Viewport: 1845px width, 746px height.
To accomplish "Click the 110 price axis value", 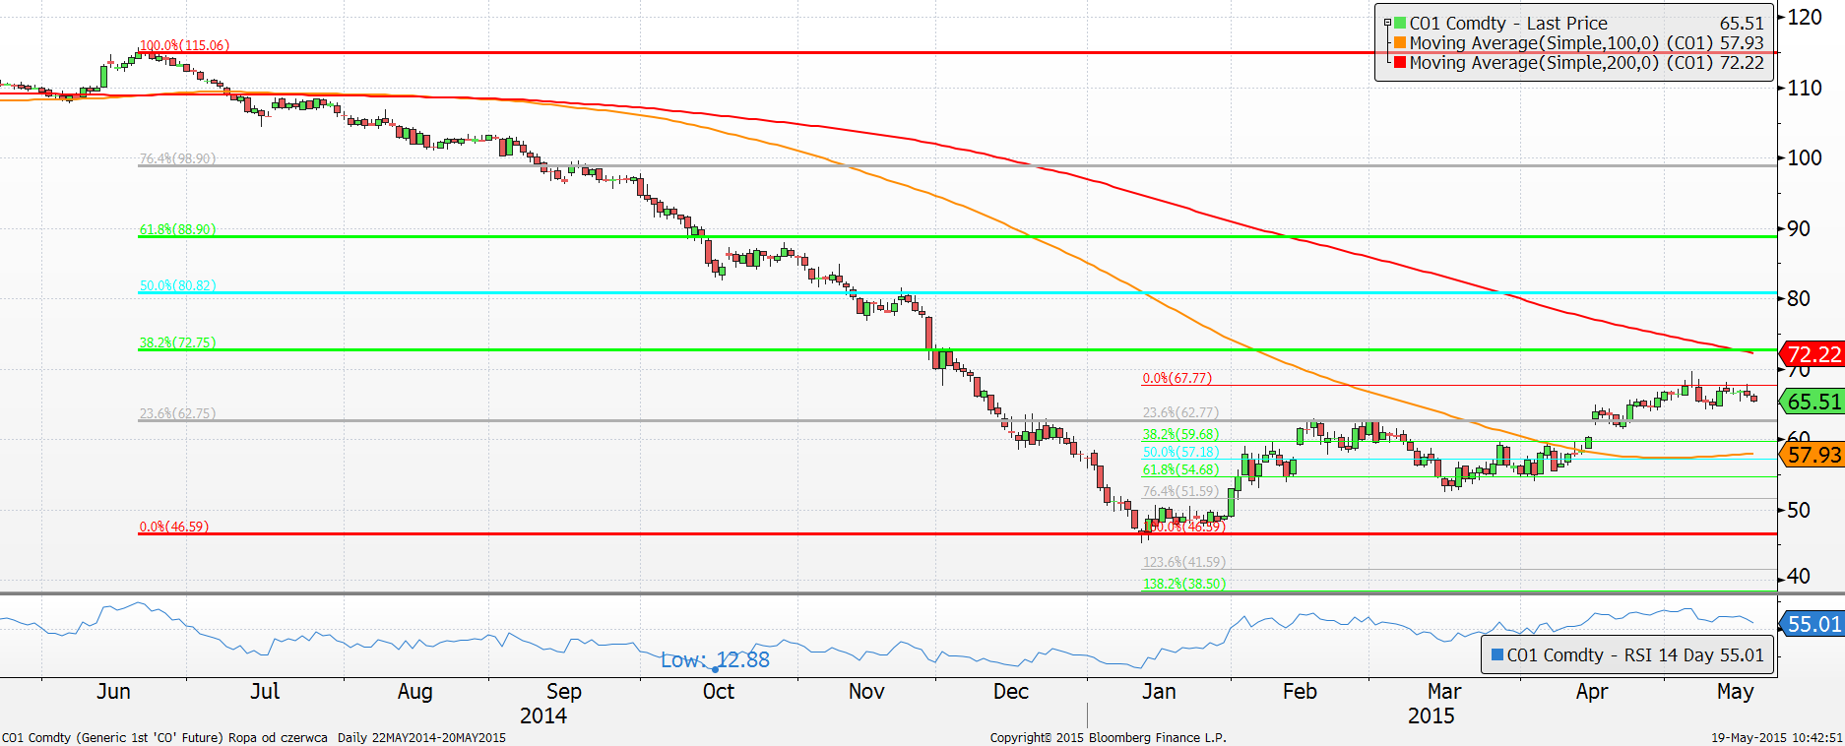I will 1805,88.
